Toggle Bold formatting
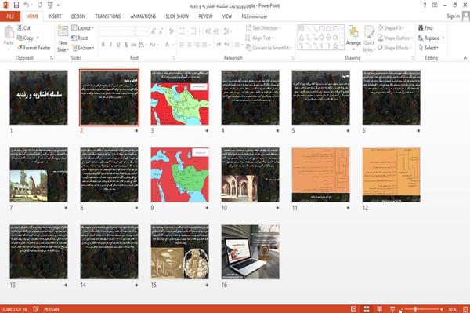The image size is (470, 313). pos(103,45)
